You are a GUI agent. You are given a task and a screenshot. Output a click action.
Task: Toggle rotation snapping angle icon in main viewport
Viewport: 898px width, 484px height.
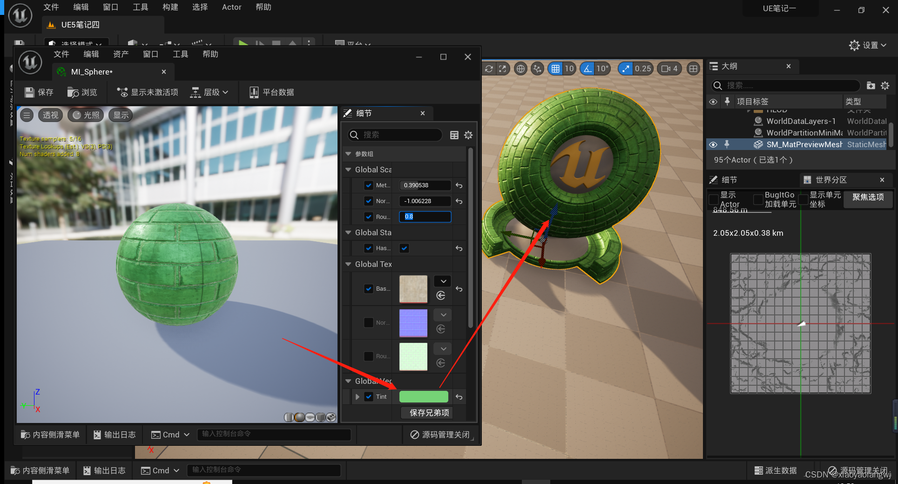(587, 68)
